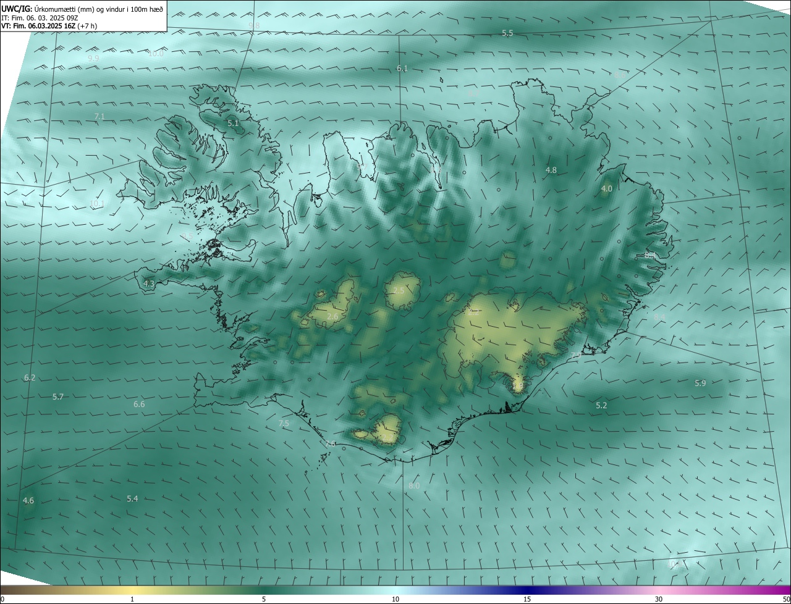Click the colour scale tick label 15
Viewport: 791px width, 604px height.
527,600
